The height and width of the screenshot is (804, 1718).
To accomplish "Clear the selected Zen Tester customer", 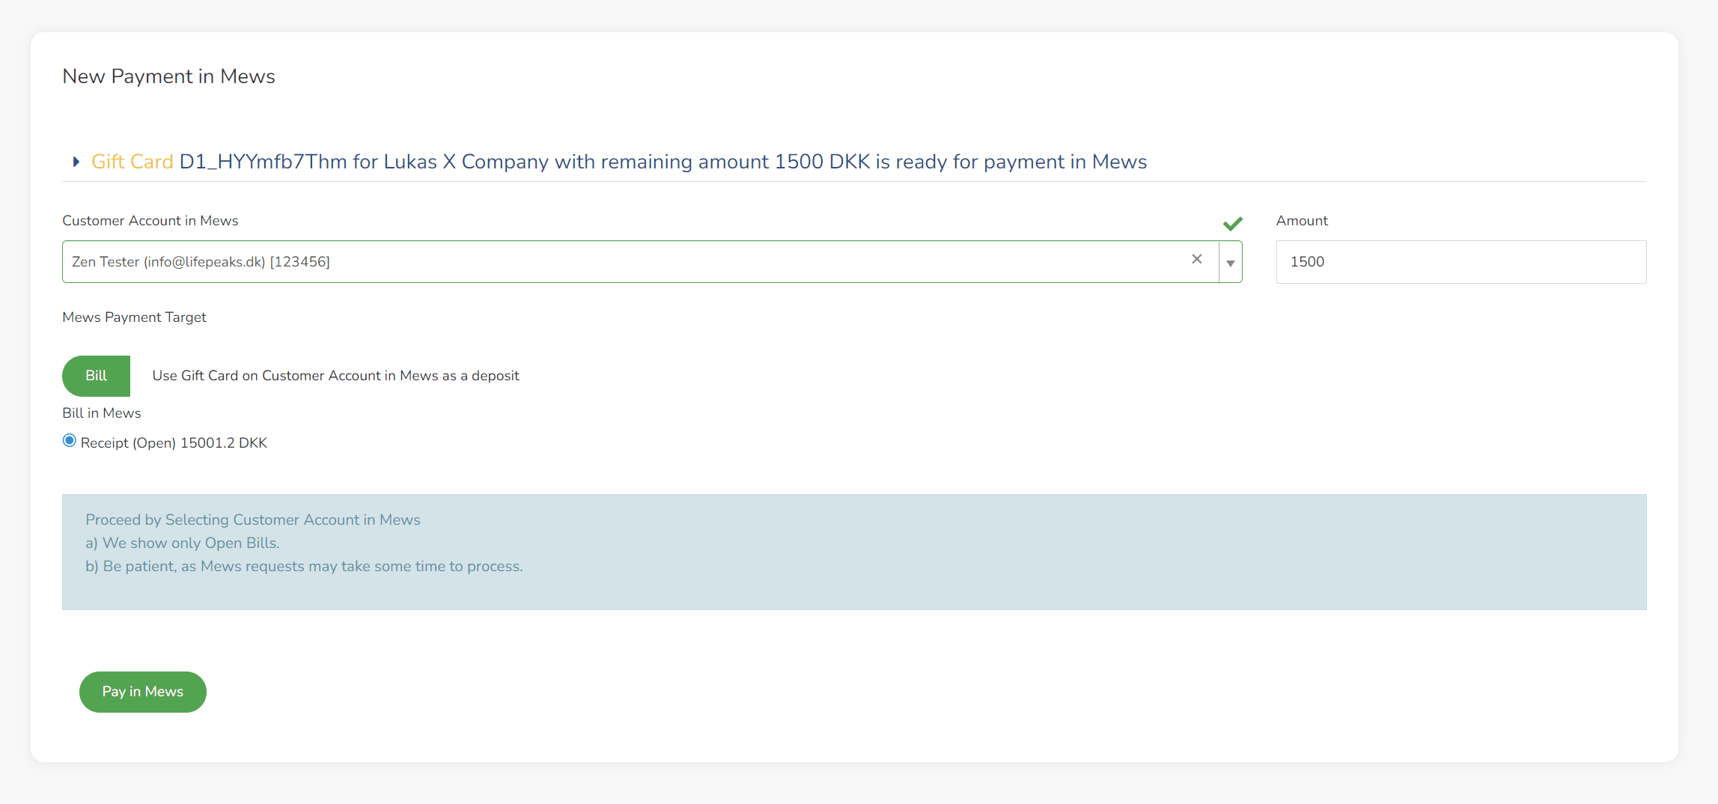I will [1196, 259].
